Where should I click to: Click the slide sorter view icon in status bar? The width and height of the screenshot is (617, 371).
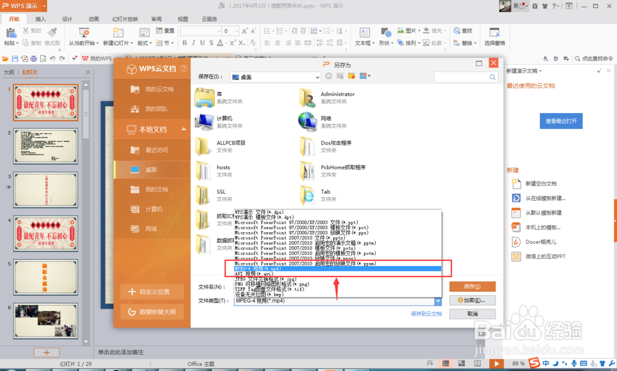(462, 364)
